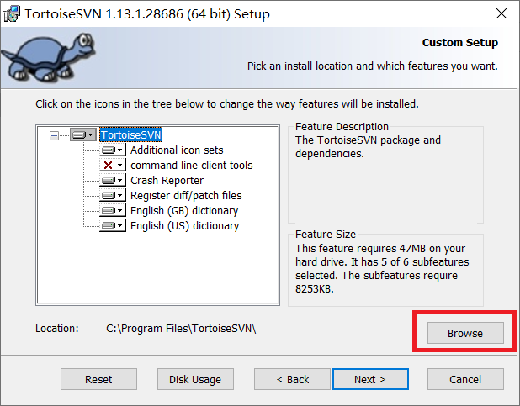Click the install path C:\Program Files\TortoiseSVN\
Screen dimensions: 520x406
click(181, 329)
